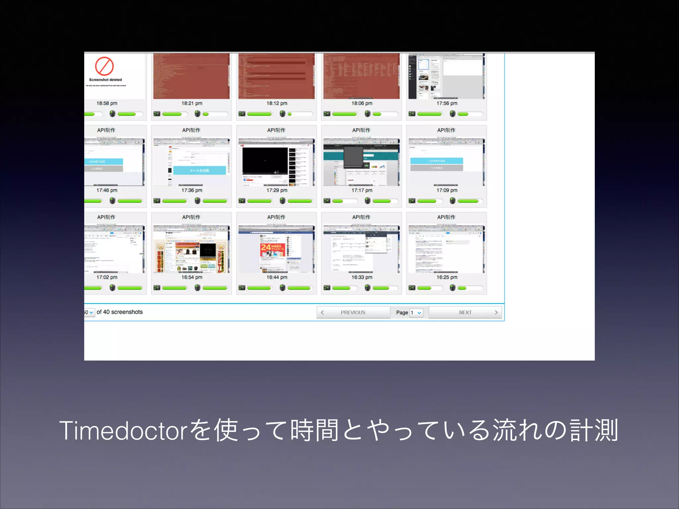Open the 18:06 pm screenshot thumbnail
Viewport: 679px width, 509px height.
click(361, 76)
